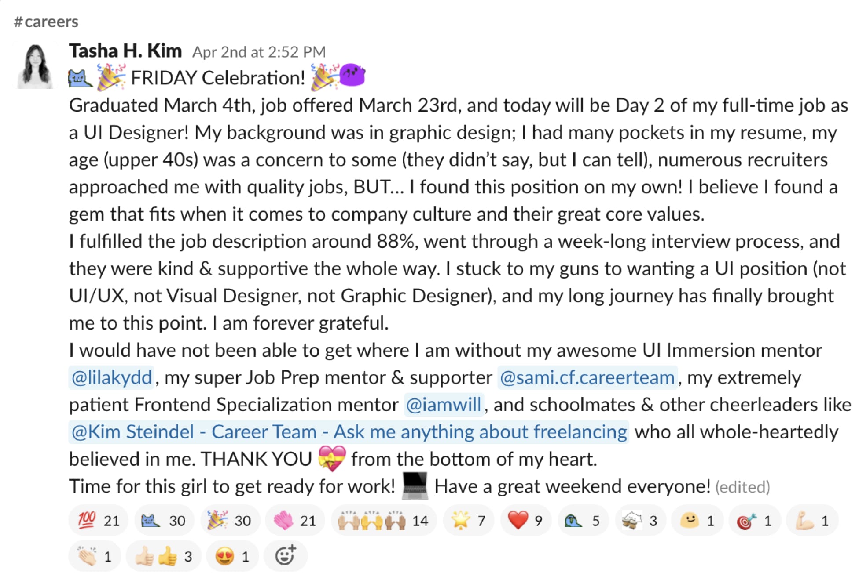Click the raised hands reaction with 14

pos(383,521)
